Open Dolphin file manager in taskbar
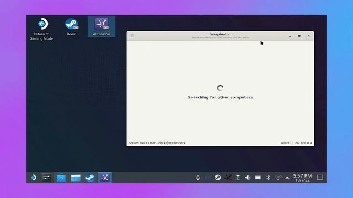Image resolution: width=353 pixels, height=198 pixels. tap(76, 178)
